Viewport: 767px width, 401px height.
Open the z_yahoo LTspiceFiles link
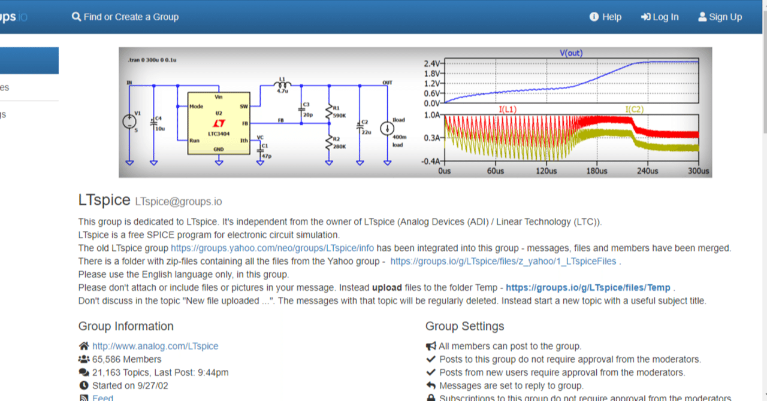click(502, 261)
